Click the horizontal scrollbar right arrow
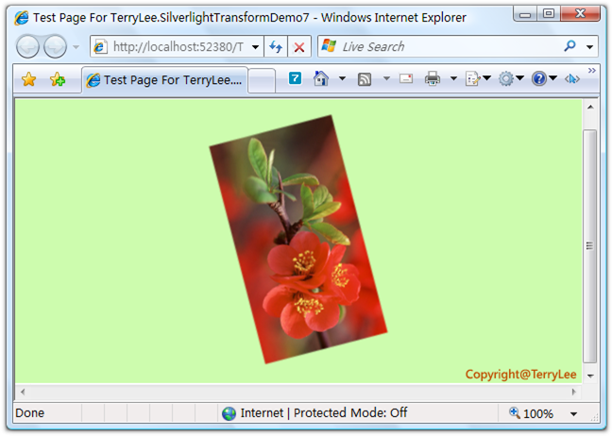Image resolution: width=612 pixels, height=436 pixels. 574,392
